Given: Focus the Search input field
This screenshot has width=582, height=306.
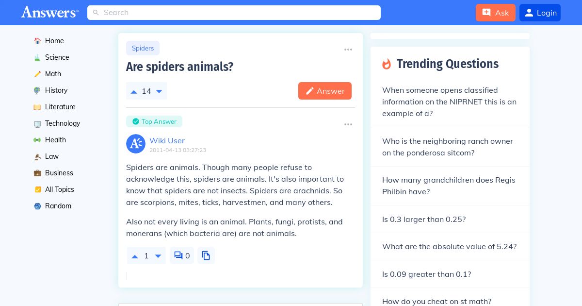Looking at the screenshot, I should (x=234, y=13).
